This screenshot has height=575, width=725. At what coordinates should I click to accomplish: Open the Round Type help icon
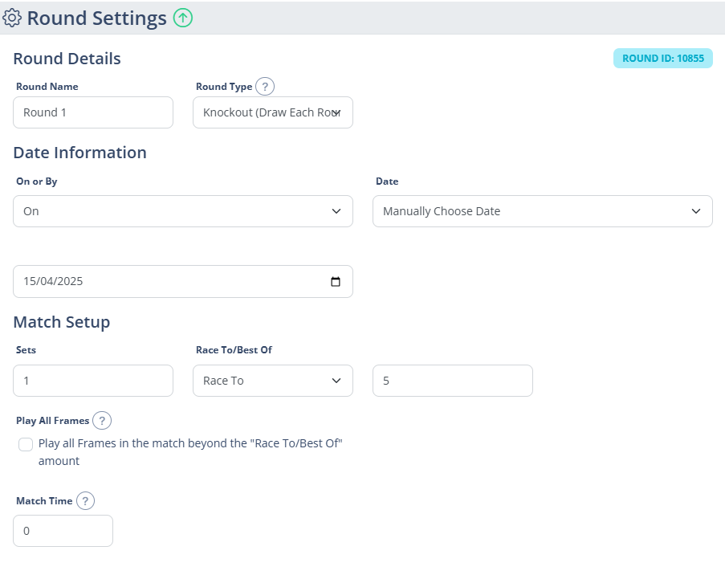(265, 87)
